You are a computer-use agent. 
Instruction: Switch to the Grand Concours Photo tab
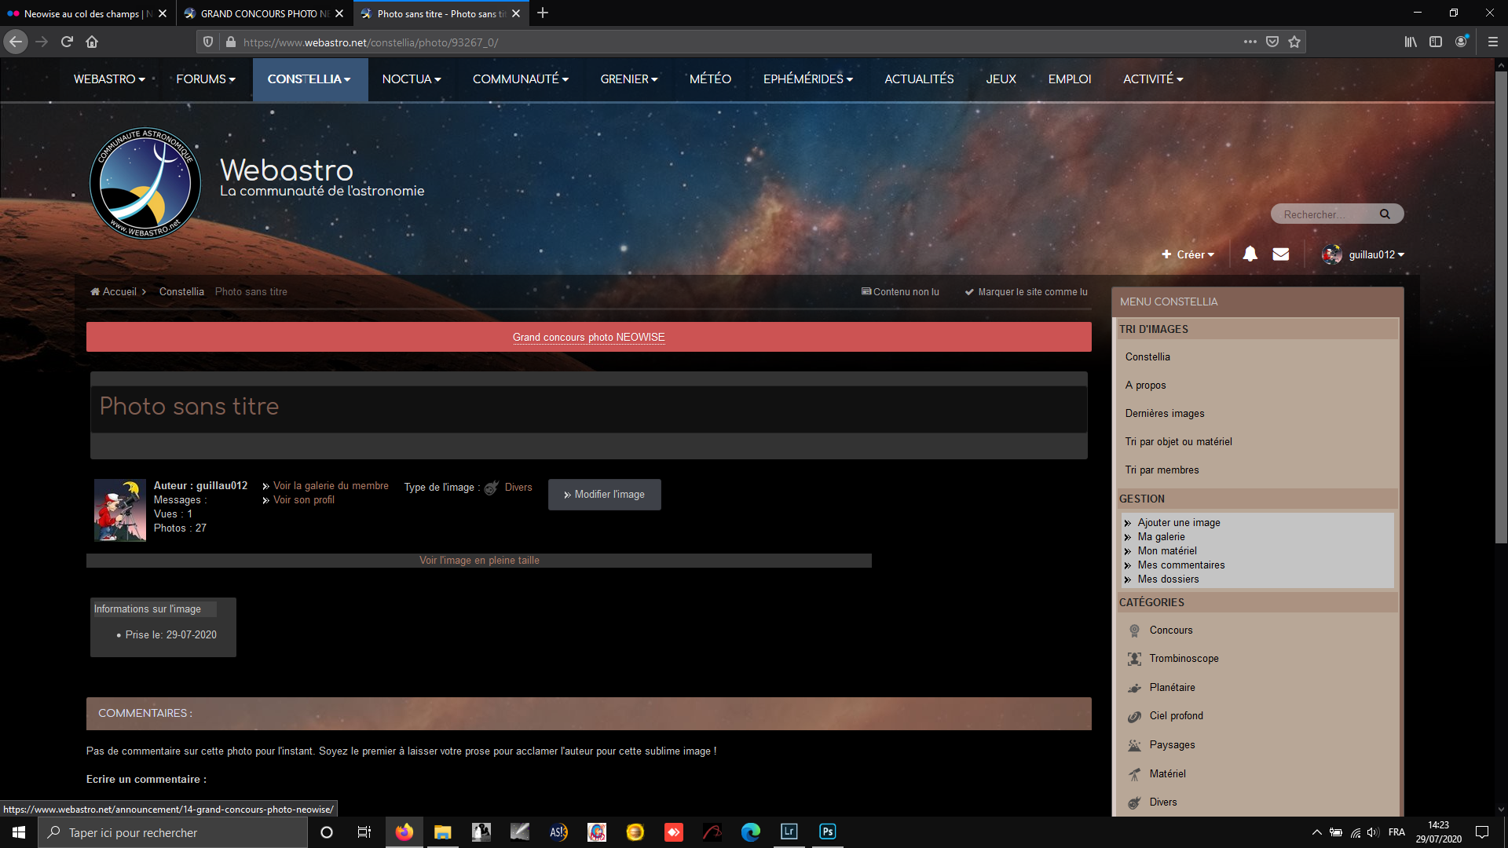click(264, 13)
